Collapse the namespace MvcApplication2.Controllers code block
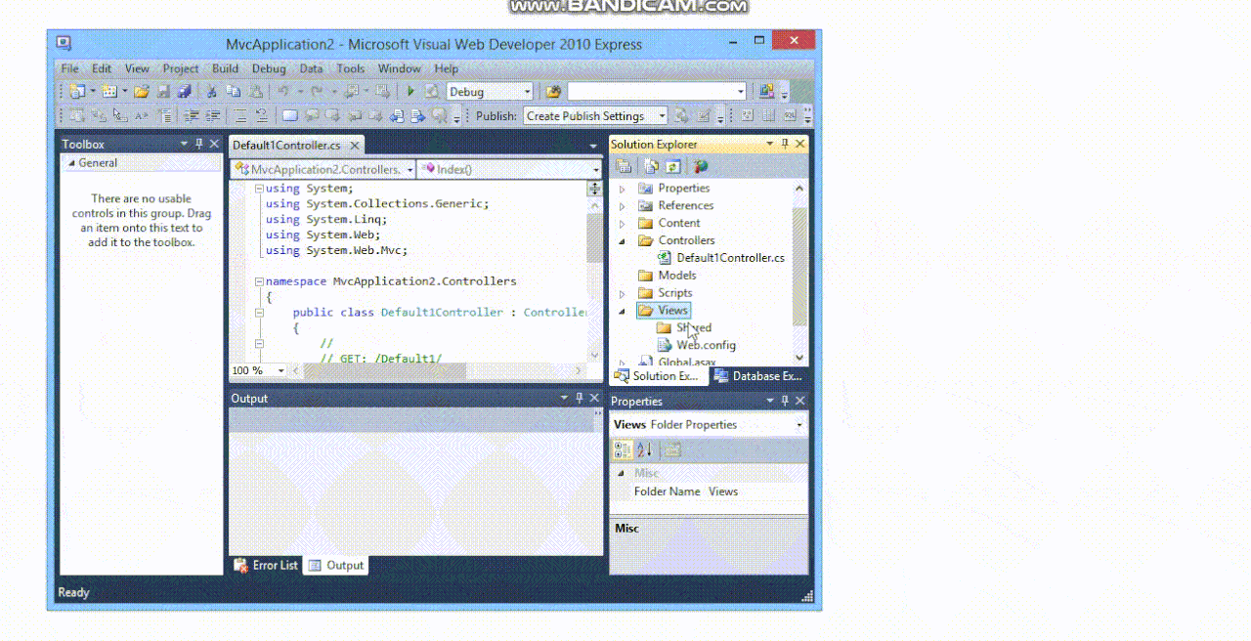The image size is (1251, 641). (x=259, y=281)
